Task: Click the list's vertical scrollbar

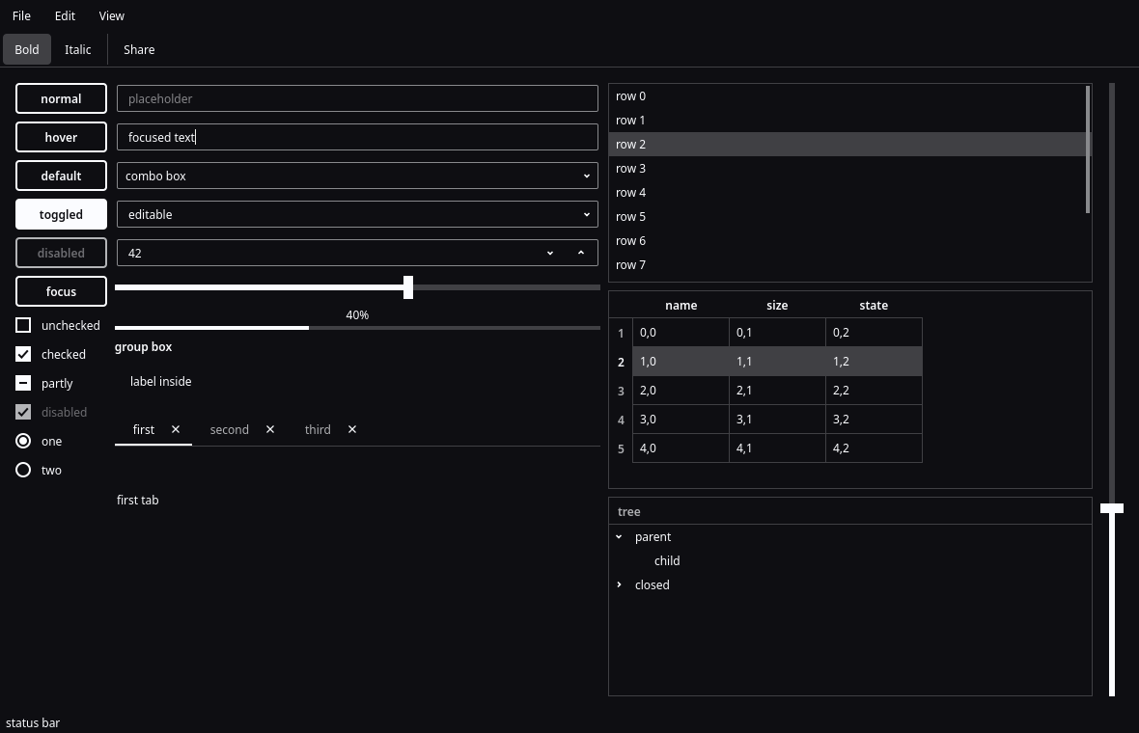Action: click(x=1088, y=149)
